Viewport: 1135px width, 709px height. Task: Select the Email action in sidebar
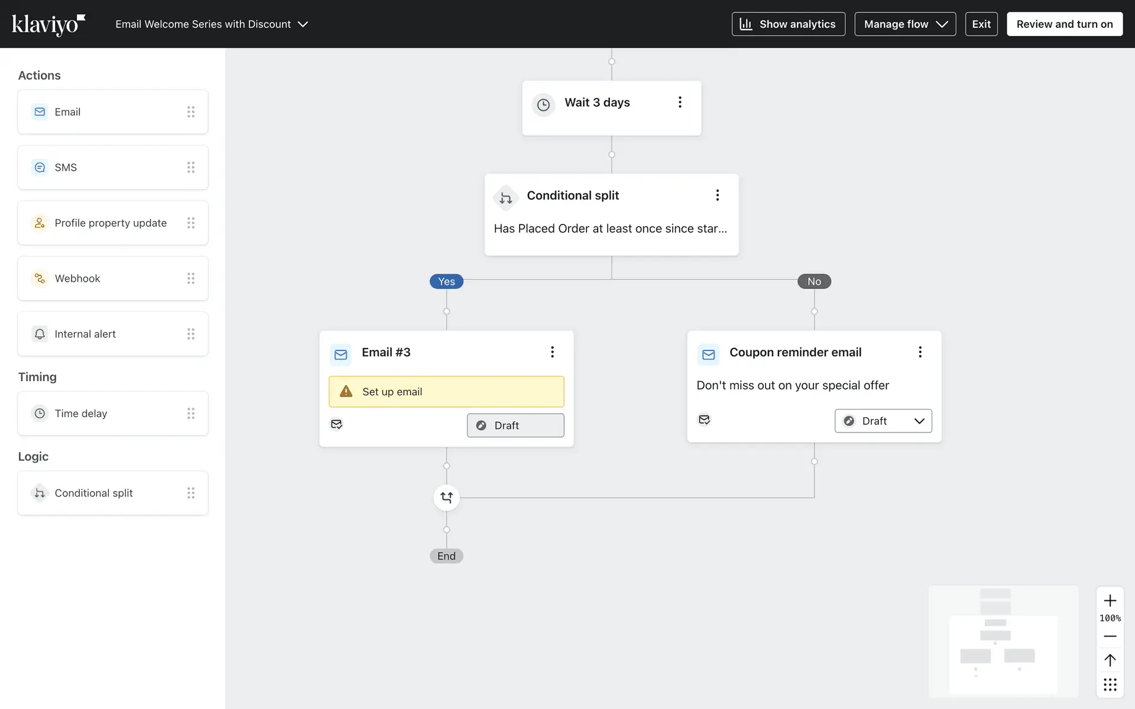click(112, 112)
